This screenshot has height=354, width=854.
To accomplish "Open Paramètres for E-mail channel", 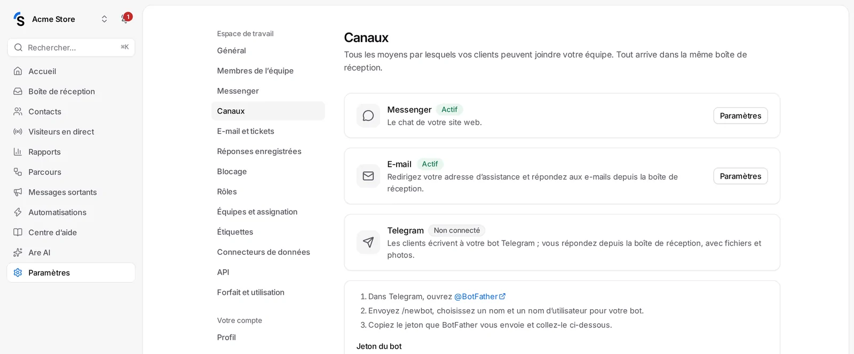I will click(x=740, y=176).
